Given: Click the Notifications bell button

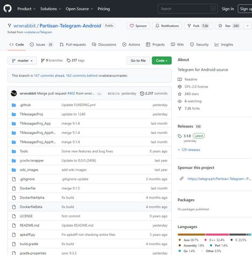Looking at the screenshot, I should (x=167, y=26).
